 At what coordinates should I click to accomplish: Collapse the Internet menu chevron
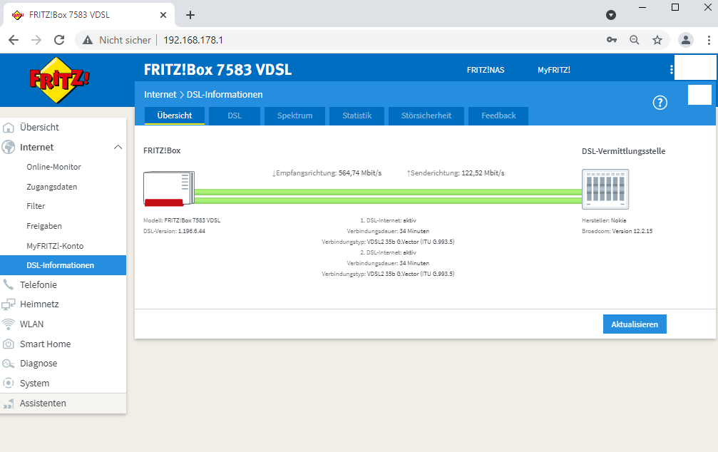click(118, 147)
